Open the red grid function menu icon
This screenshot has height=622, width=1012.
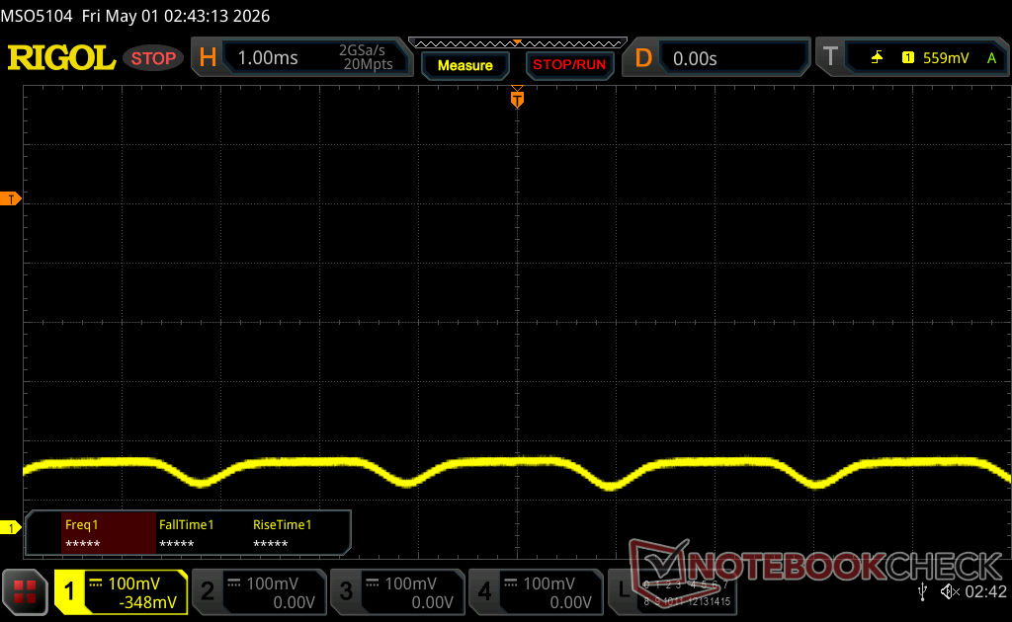[25, 591]
